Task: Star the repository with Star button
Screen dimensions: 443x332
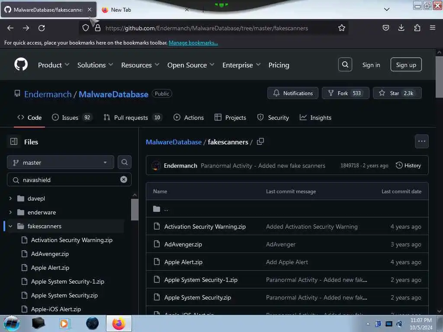Action: pyautogui.click(x=397, y=93)
